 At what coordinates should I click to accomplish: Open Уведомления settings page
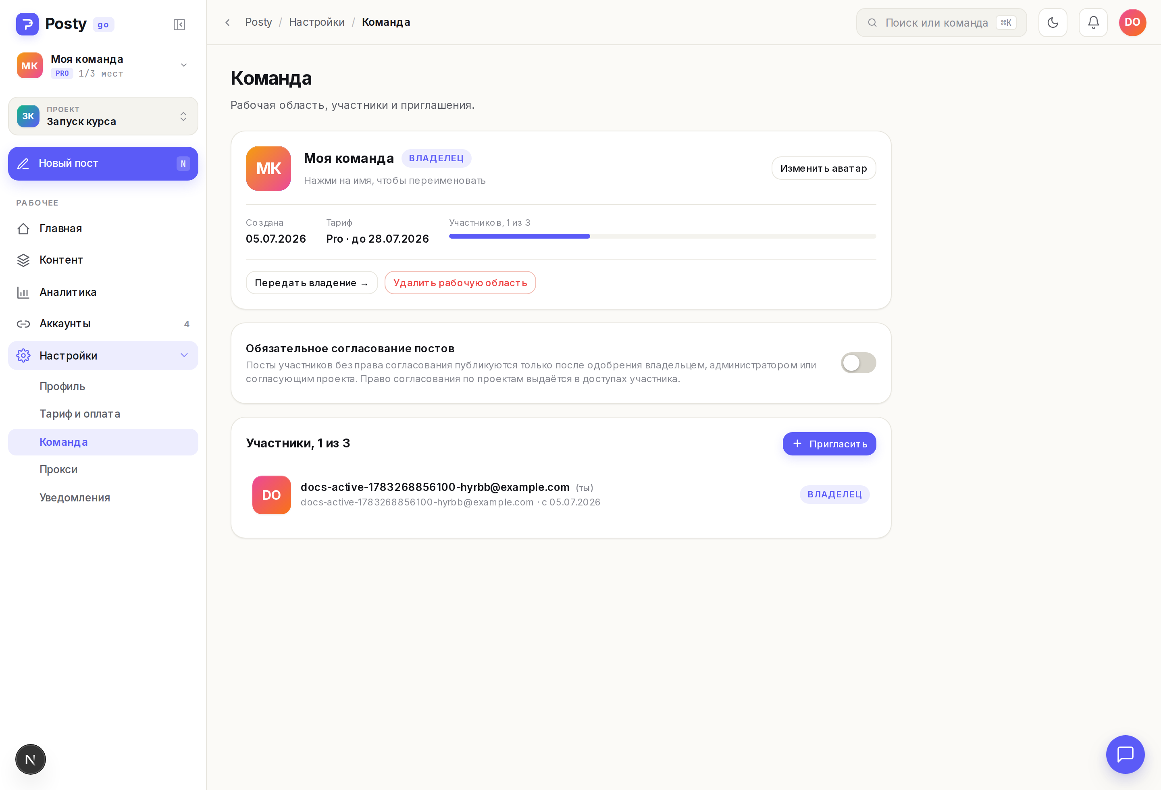pos(103,497)
